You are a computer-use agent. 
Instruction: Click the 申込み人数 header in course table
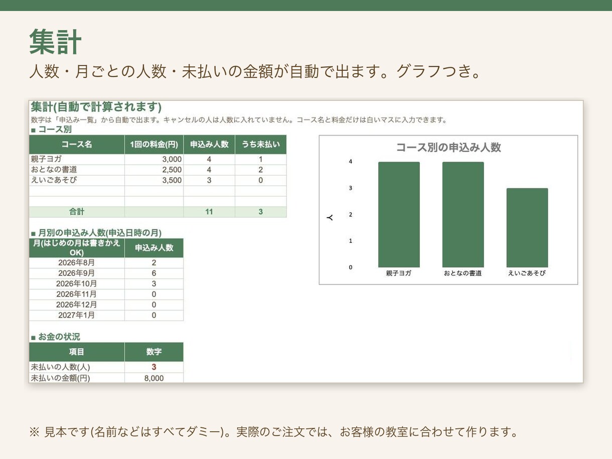(x=209, y=144)
